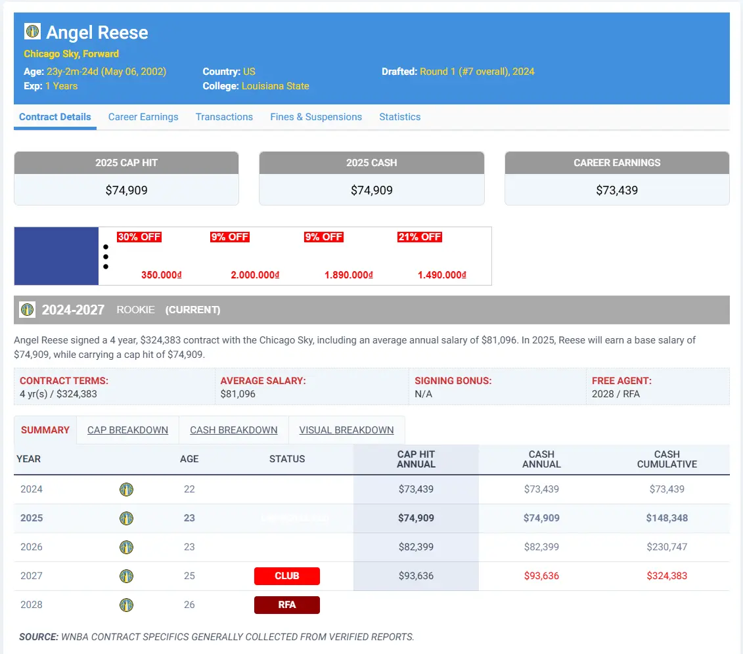
Task: View the Statistics tab
Action: 399,117
